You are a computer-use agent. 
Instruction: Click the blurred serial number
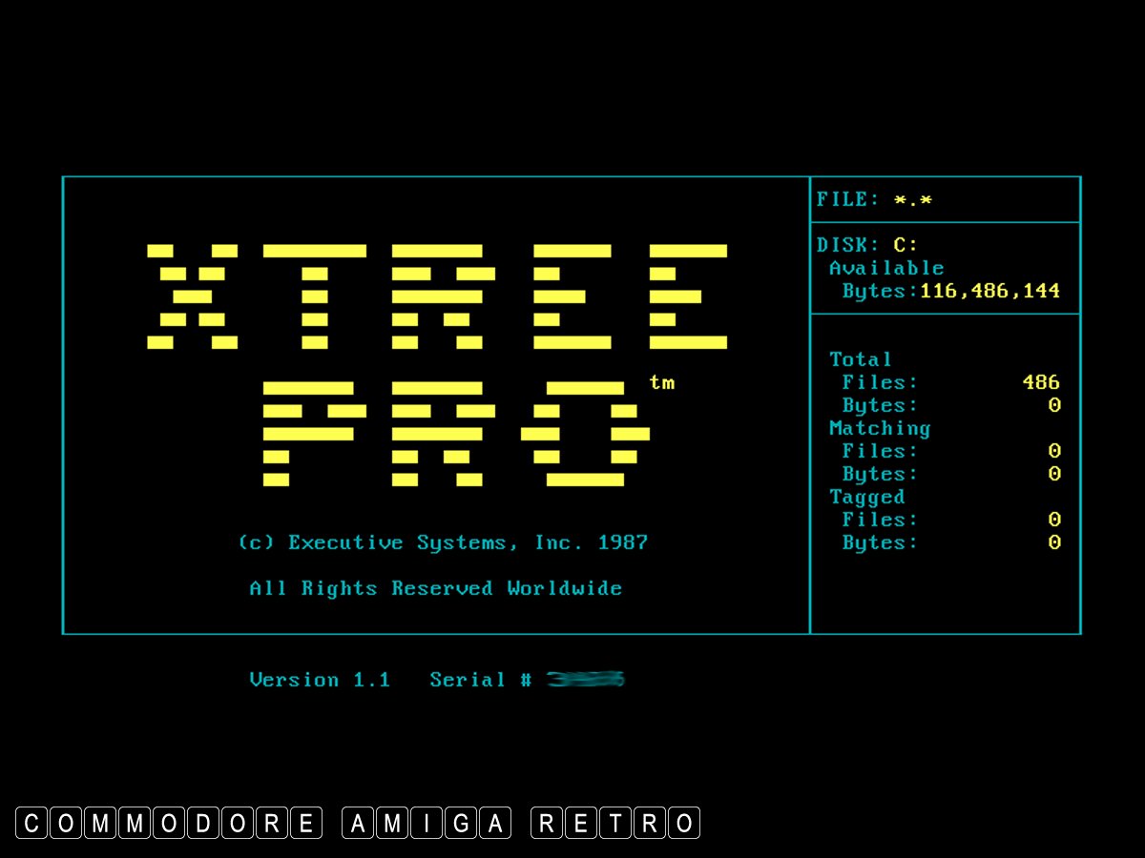[586, 680]
